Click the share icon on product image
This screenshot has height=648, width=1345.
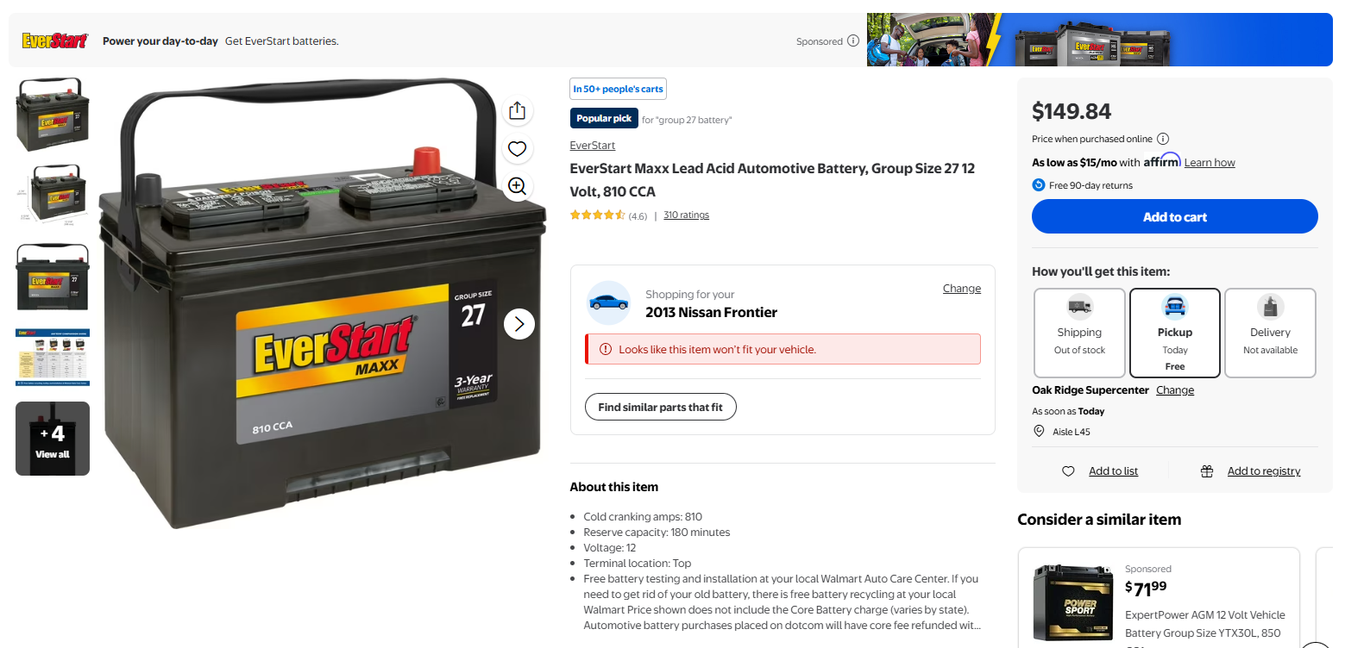(517, 111)
